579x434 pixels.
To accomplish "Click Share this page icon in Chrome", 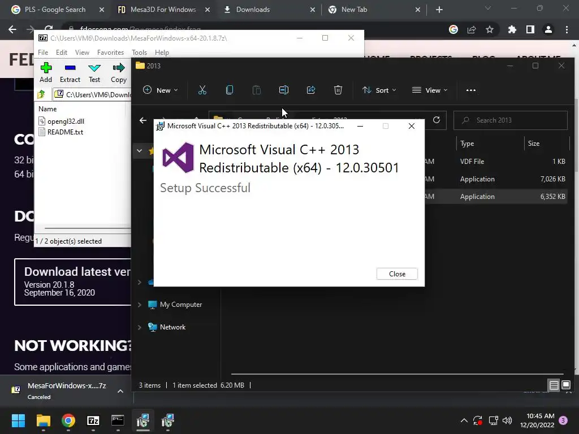I will [472, 29].
